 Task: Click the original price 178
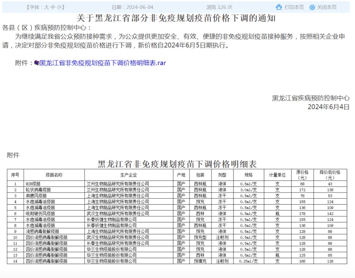tap(302, 214)
